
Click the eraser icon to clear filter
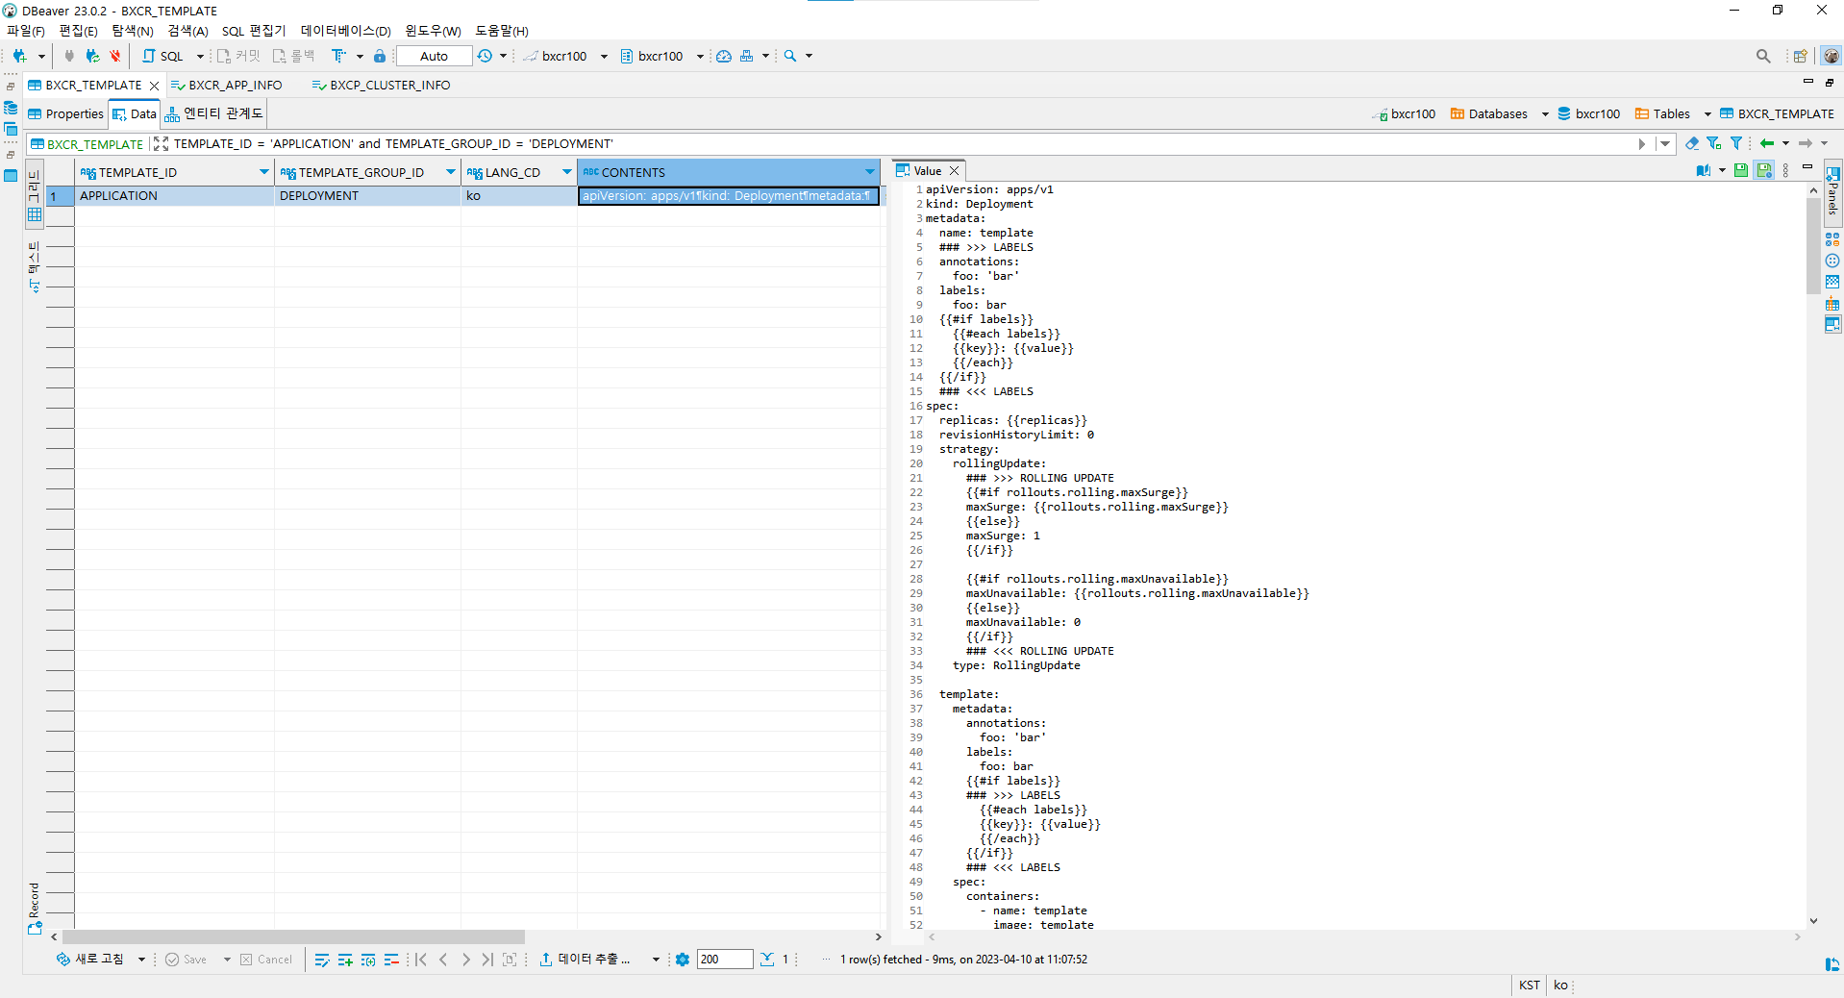[x=1692, y=143]
